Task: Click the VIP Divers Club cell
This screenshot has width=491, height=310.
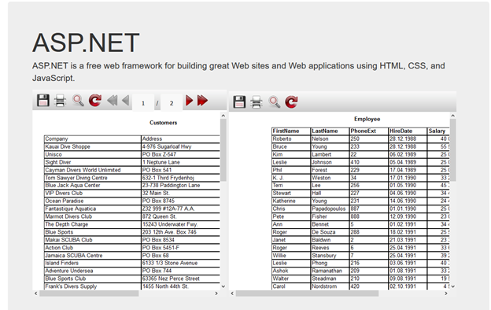Action: [x=93, y=194]
